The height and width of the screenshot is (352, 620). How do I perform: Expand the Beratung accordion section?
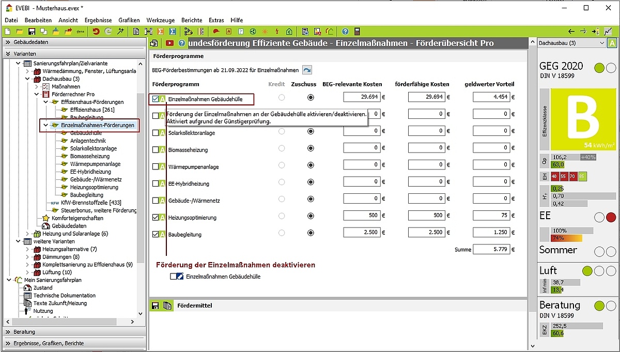[x=73, y=331]
